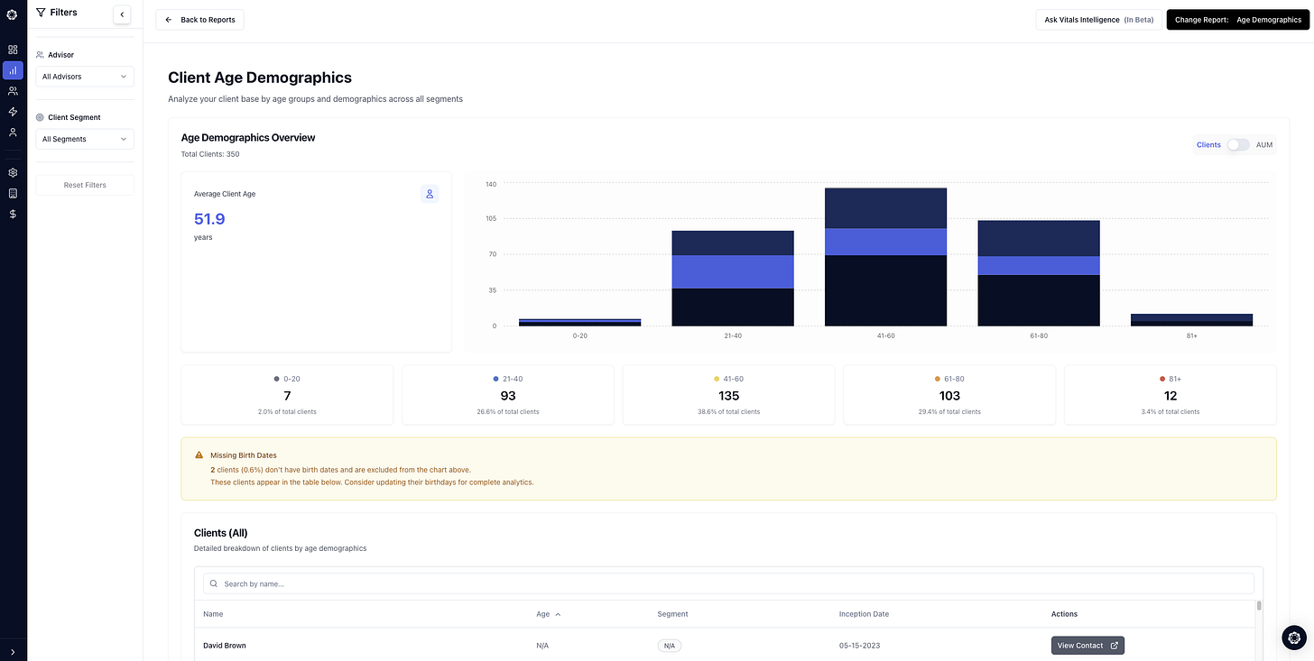
Task: Click the person icon on Average Client Age card
Action: [x=429, y=194]
